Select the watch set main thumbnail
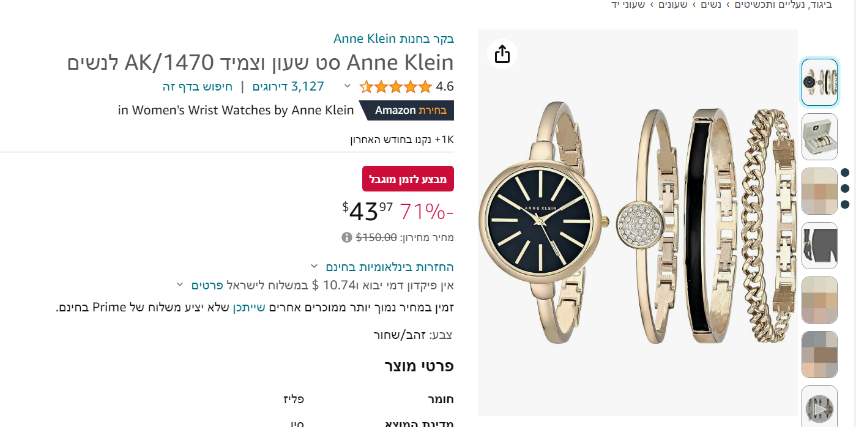 [819, 82]
